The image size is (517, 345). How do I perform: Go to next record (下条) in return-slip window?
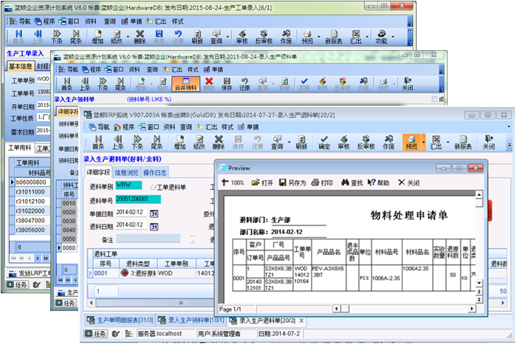137,142
